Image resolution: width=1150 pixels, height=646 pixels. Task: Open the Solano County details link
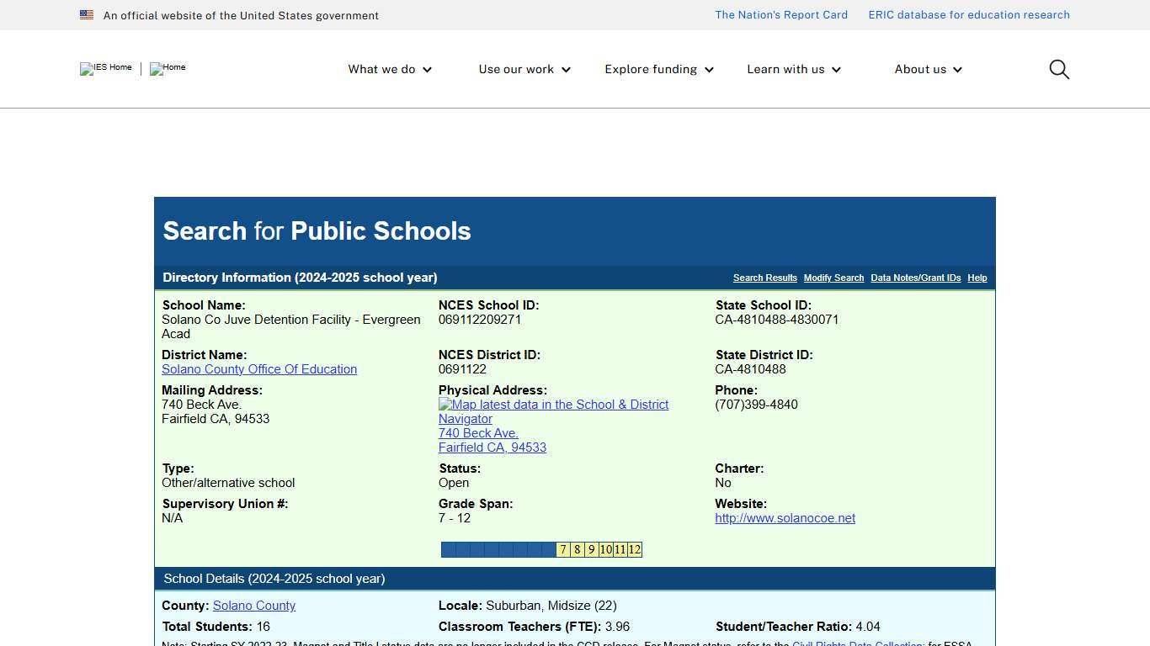(x=254, y=605)
